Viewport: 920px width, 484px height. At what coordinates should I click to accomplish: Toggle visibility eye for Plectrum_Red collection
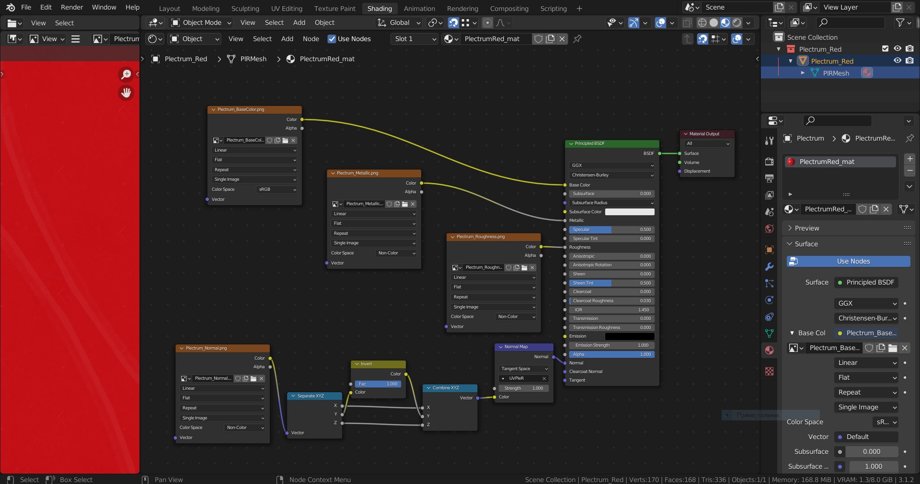897,49
